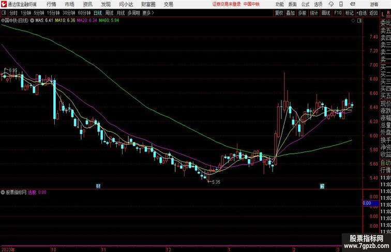Add stock with +自选 button
The image size is (391, 252).
(362, 13)
